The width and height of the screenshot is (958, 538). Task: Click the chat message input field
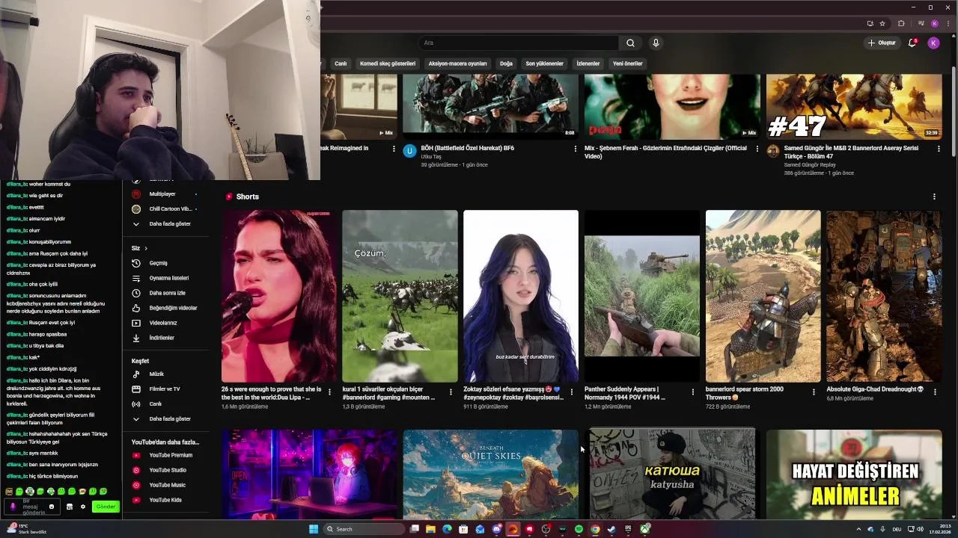coord(32,507)
